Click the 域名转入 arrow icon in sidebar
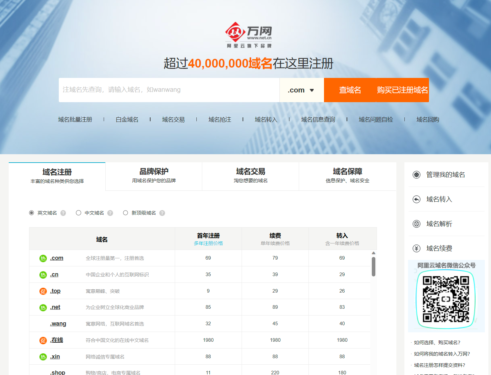This screenshot has height=375, width=491. (x=417, y=199)
